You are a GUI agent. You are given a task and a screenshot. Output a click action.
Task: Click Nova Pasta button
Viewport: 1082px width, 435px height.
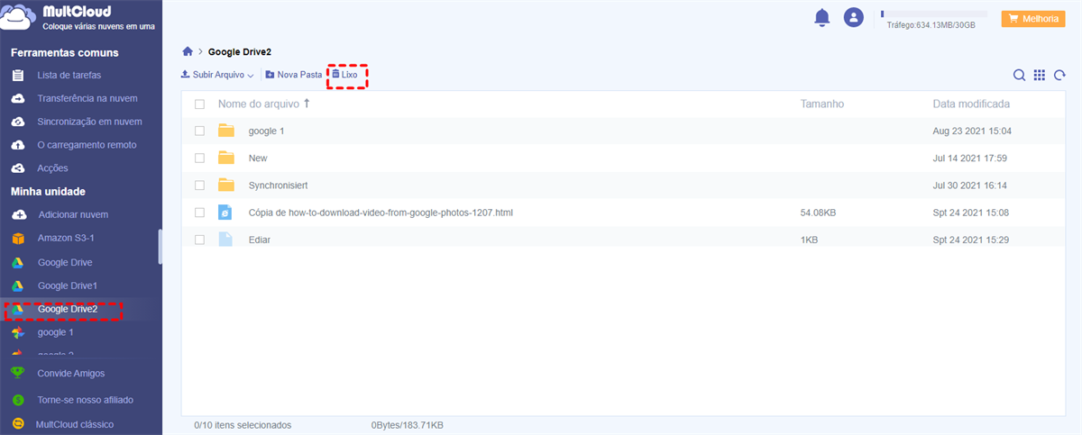click(x=293, y=75)
